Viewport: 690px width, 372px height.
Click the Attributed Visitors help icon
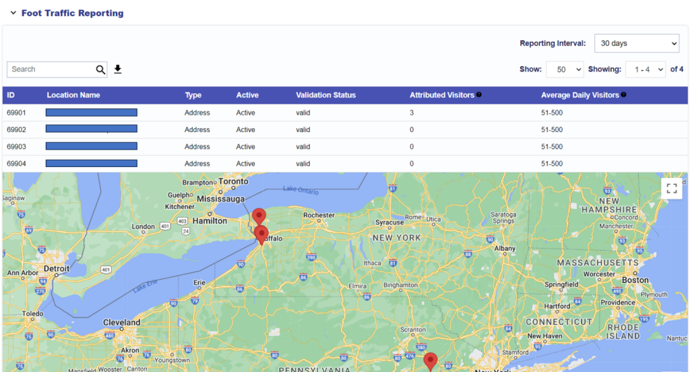point(479,94)
